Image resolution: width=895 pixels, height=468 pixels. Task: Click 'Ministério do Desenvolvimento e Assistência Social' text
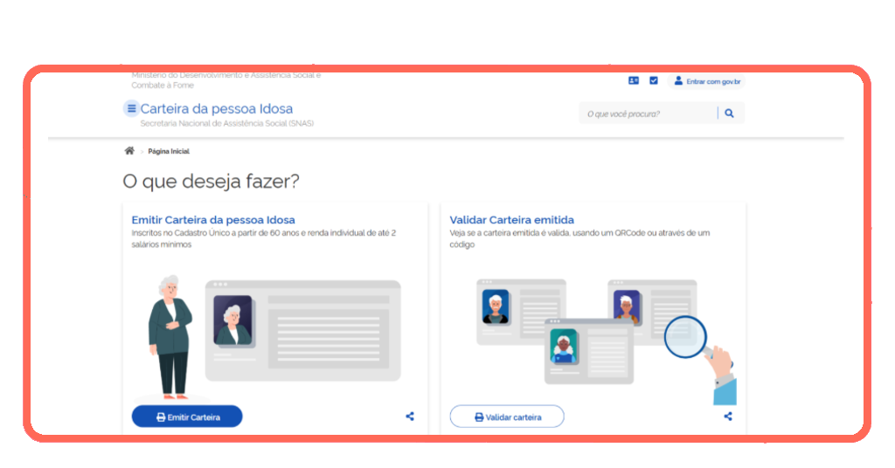point(226,79)
